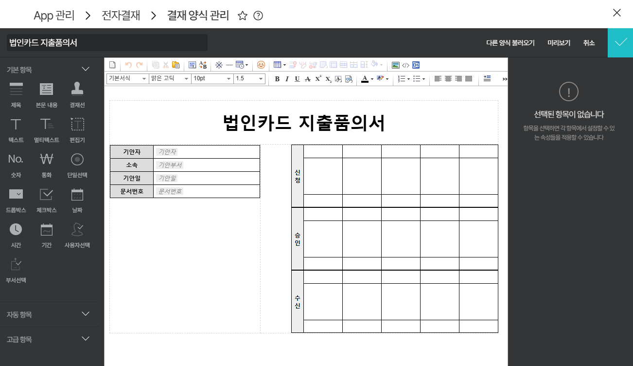Open 미리보기 preview

[x=559, y=43]
